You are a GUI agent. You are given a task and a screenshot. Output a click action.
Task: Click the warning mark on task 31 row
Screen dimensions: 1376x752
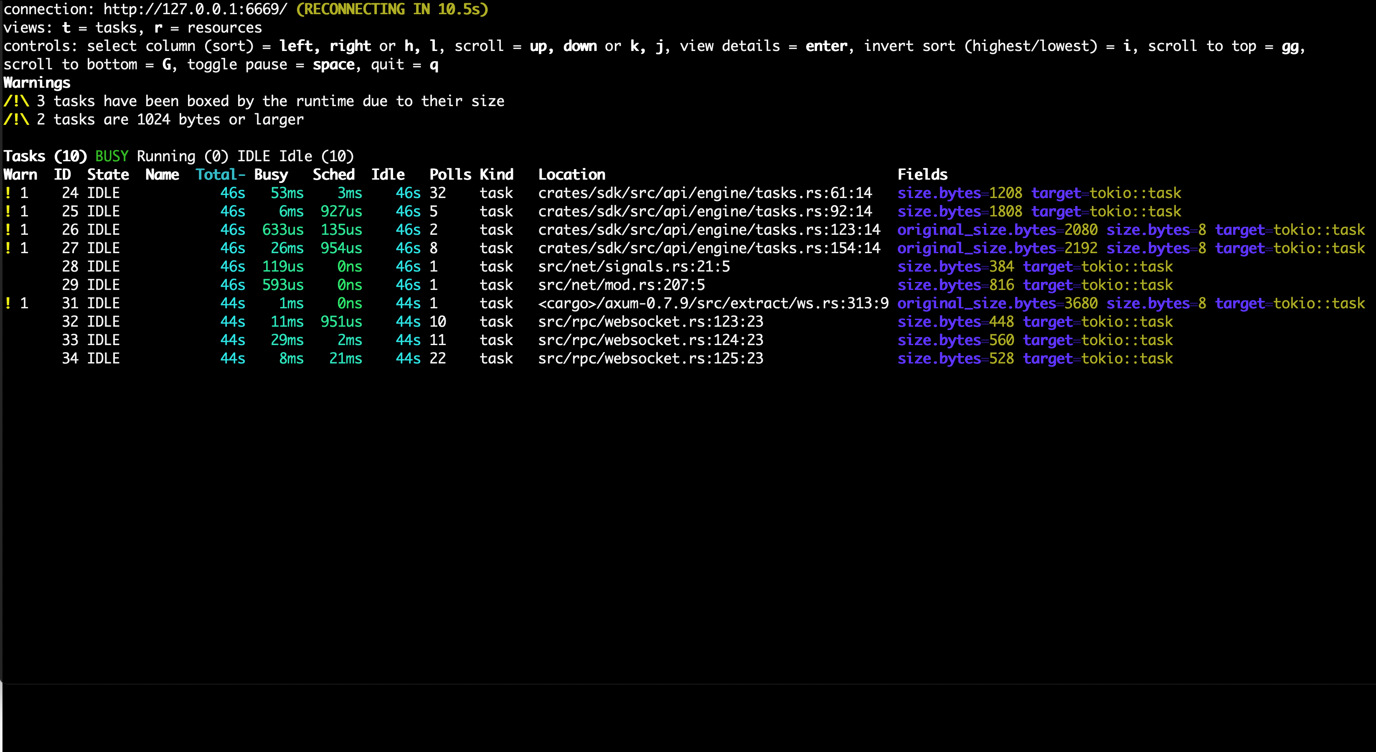pos(8,303)
